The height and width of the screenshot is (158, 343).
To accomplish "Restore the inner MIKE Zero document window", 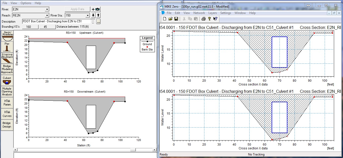I will [x=334, y=13].
